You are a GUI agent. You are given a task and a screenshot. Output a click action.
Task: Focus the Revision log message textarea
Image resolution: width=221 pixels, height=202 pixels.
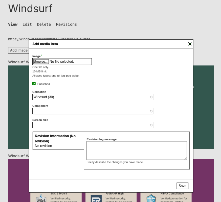pyautogui.click(x=137, y=150)
